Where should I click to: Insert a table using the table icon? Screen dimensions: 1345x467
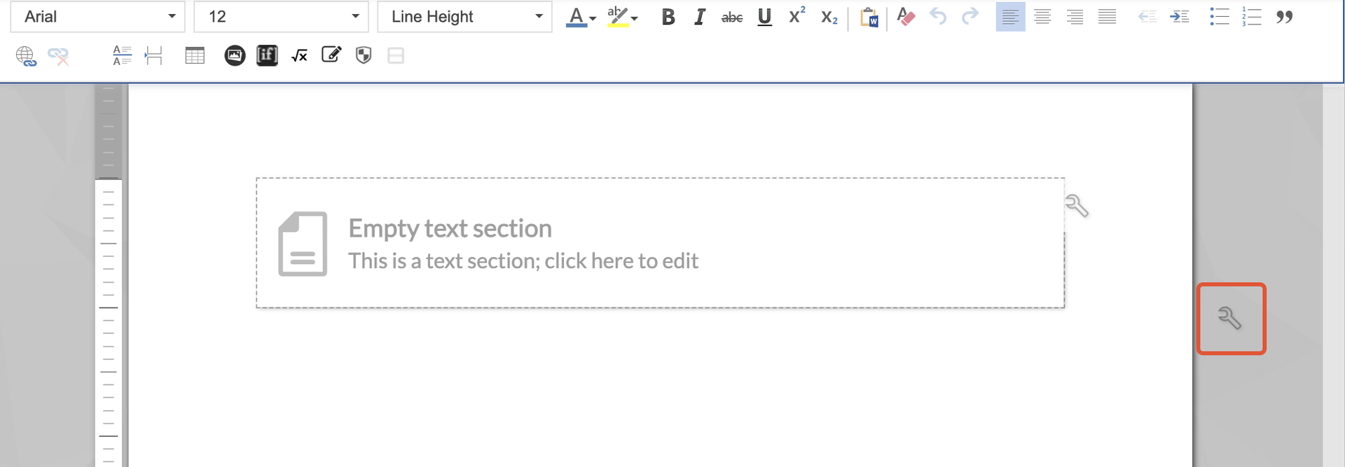(x=195, y=56)
